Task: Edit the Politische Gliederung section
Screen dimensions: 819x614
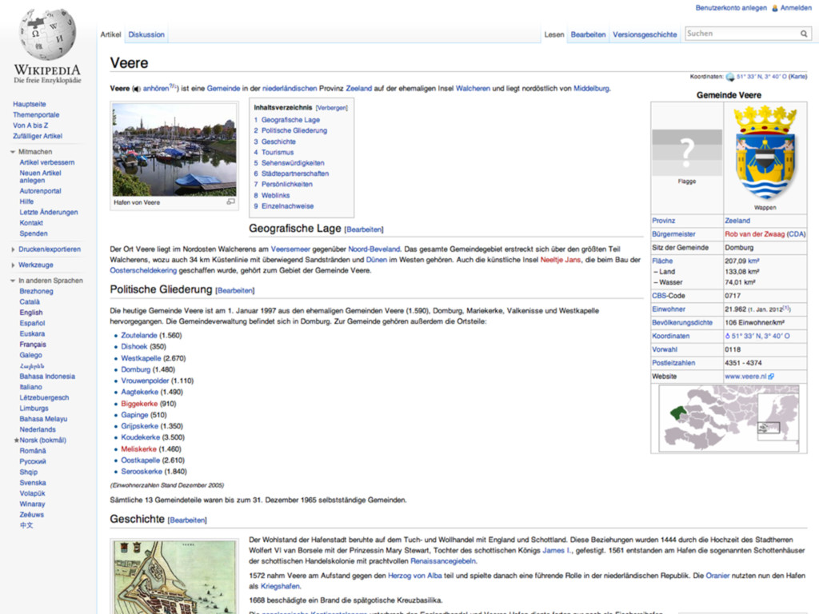Action: [x=235, y=291]
